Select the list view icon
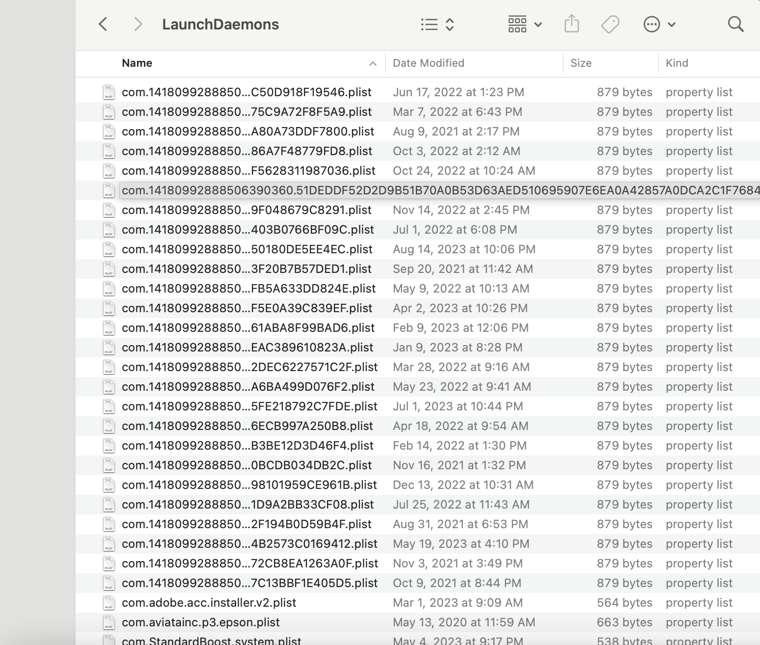This screenshot has width=760, height=645. pyautogui.click(x=429, y=24)
